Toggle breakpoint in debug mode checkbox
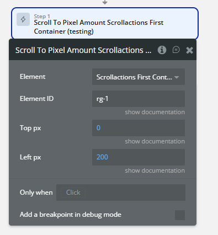218x235 pixels. [180, 215]
